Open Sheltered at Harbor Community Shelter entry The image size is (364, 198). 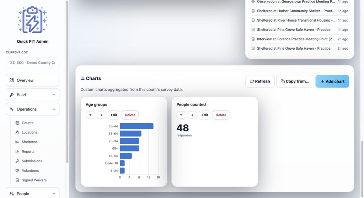(299, 11)
